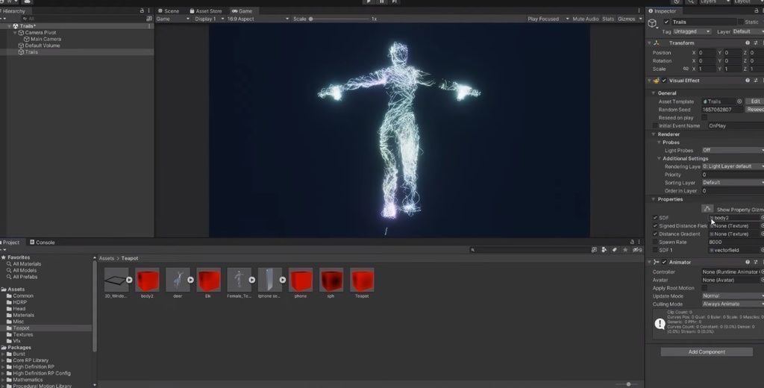Click Project panel favorites star icon
Screen dimensions: 764x388
[625, 249]
